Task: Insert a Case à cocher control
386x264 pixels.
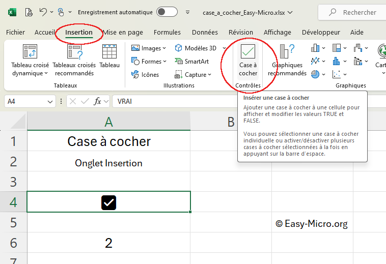Action: [x=248, y=60]
